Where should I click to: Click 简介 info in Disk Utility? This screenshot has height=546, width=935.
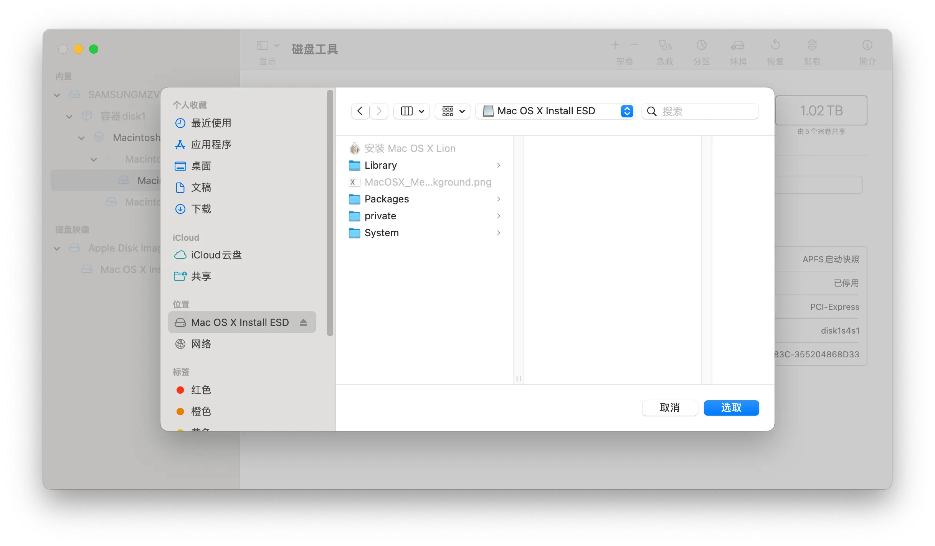click(867, 52)
